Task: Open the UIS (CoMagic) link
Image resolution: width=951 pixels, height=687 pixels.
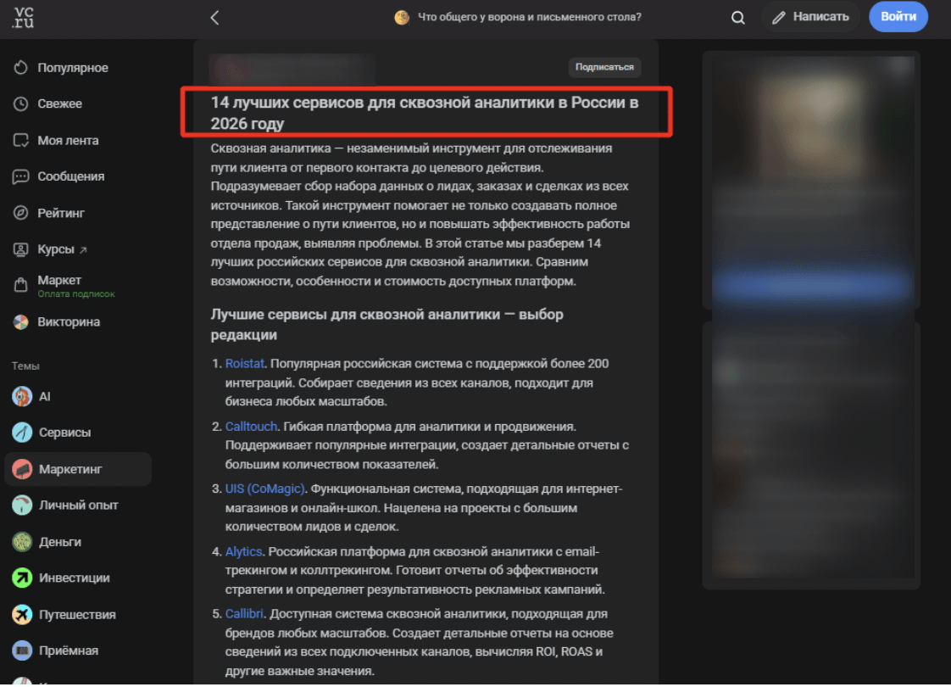Action: point(265,489)
